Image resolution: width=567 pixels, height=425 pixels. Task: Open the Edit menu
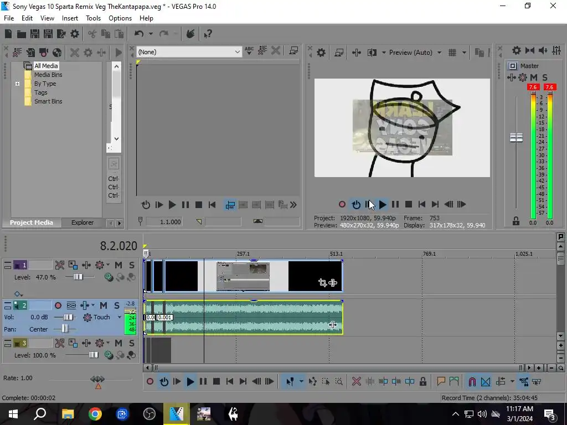(x=27, y=18)
